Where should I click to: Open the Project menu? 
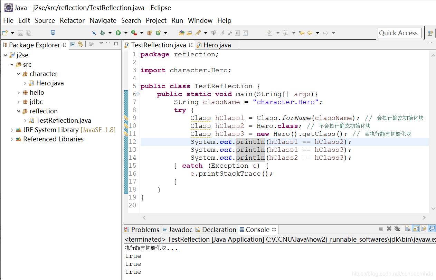(x=156, y=20)
